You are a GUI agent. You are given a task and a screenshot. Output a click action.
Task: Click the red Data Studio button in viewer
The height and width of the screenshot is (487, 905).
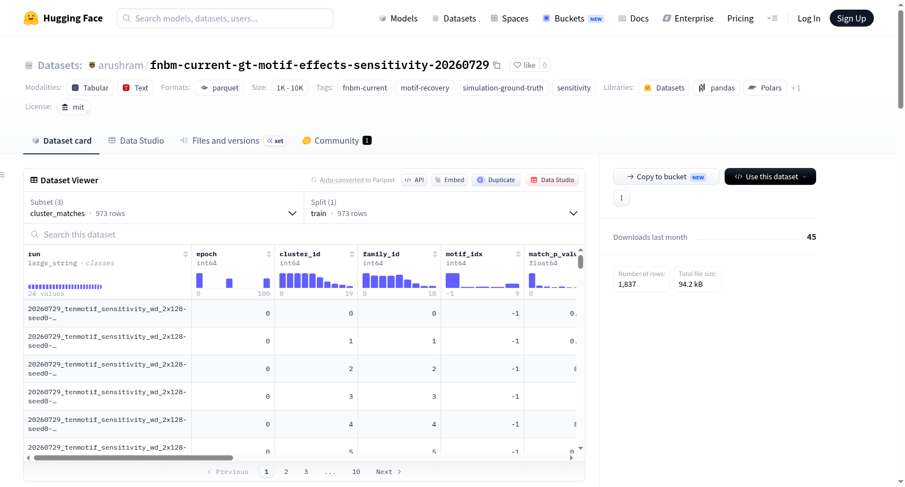pos(552,180)
